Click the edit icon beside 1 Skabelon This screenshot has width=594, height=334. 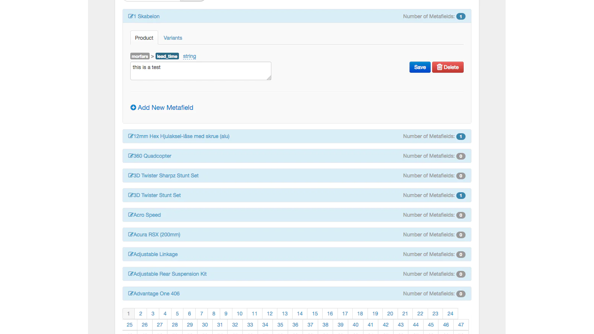click(131, 16)
